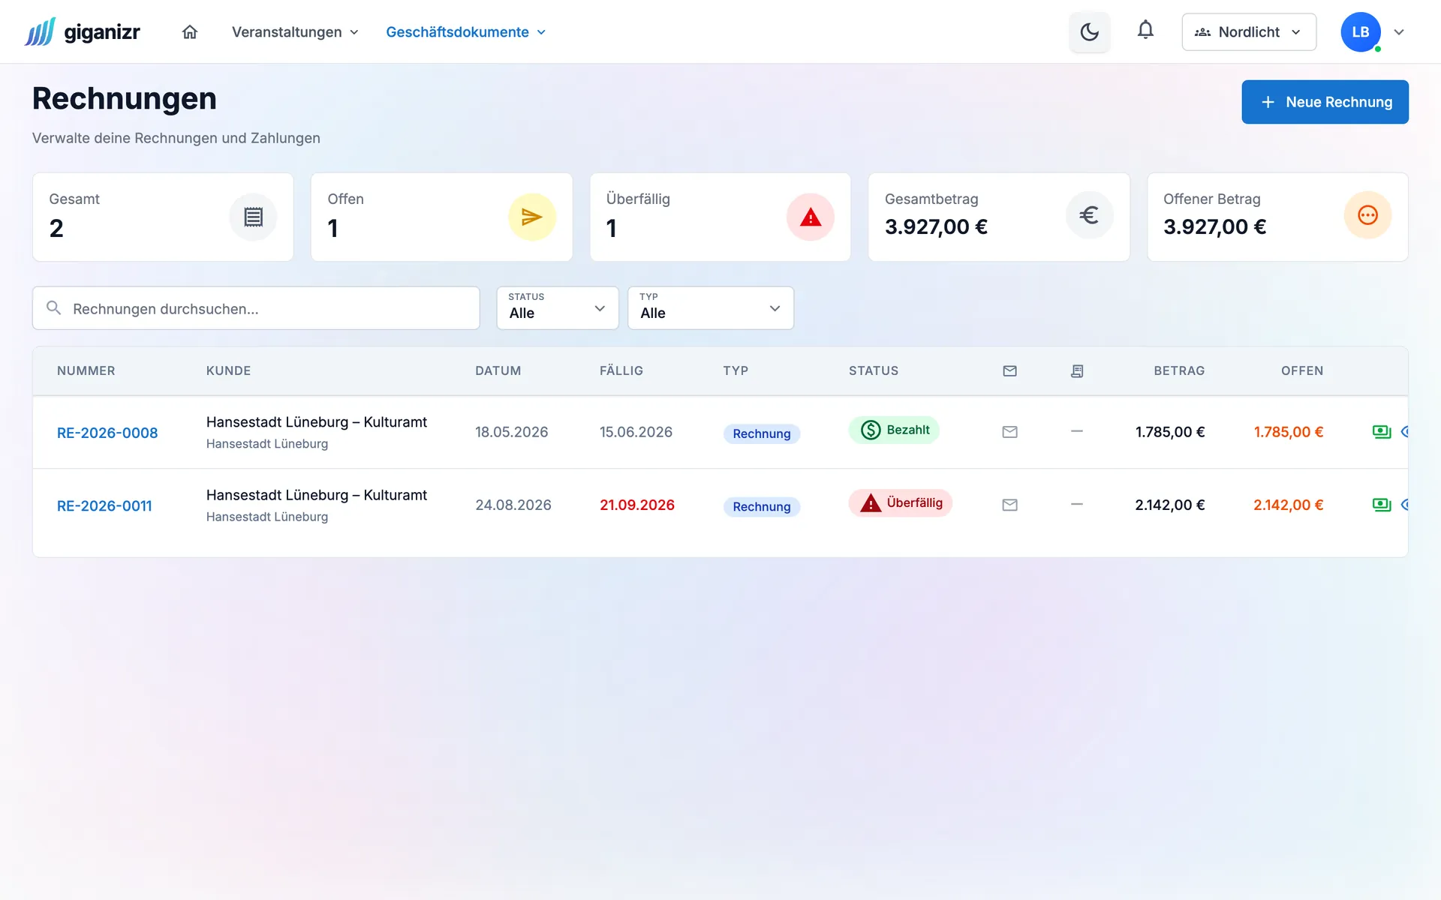
Task: Open the Status filter dropdown
Action: 558,308
